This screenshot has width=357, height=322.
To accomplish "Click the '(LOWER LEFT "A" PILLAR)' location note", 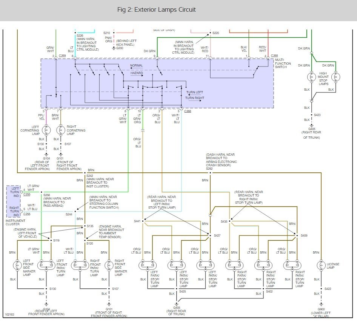I will pos(321,315).
